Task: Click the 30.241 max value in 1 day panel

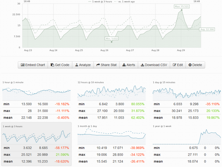Action: (x=177, y=111)
